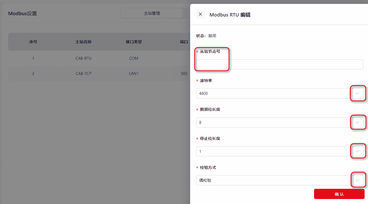The image size is (368, 204).
Task: Select the CAB-RTU master station name
Action: click(83, 58)
